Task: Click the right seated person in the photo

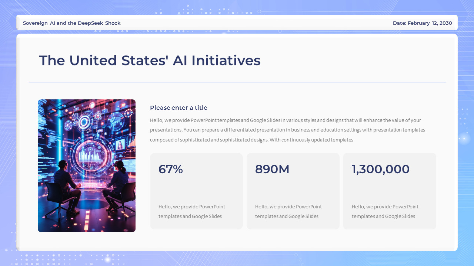Action: [x=118, y=185]
